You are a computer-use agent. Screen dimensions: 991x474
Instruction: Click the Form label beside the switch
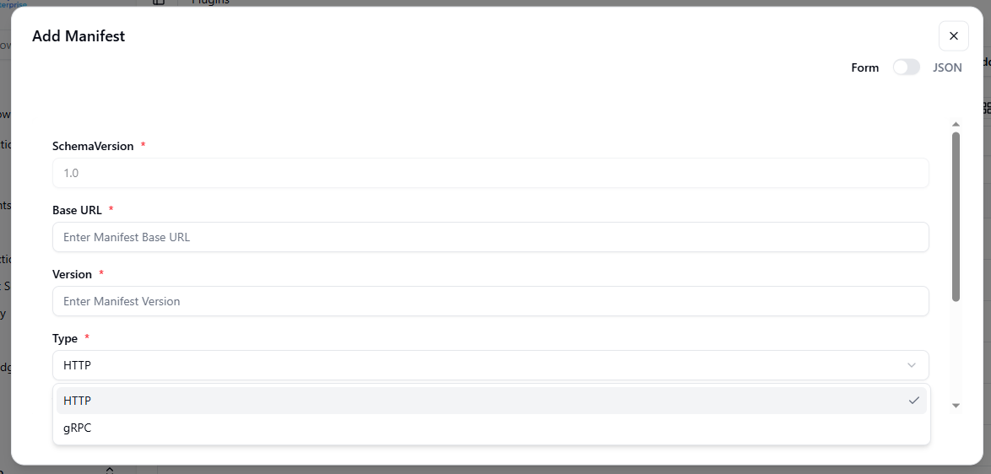[x=864, y=67]
